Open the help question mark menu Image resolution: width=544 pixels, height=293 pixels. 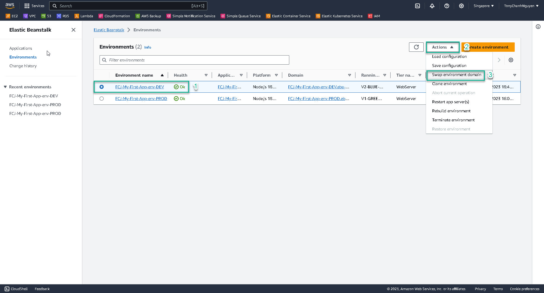(x=447, y=6)
